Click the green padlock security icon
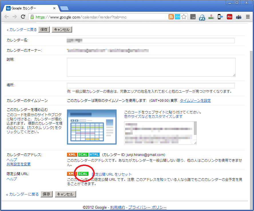This screenshot has width=254, height=211. (x=32, y=17)
